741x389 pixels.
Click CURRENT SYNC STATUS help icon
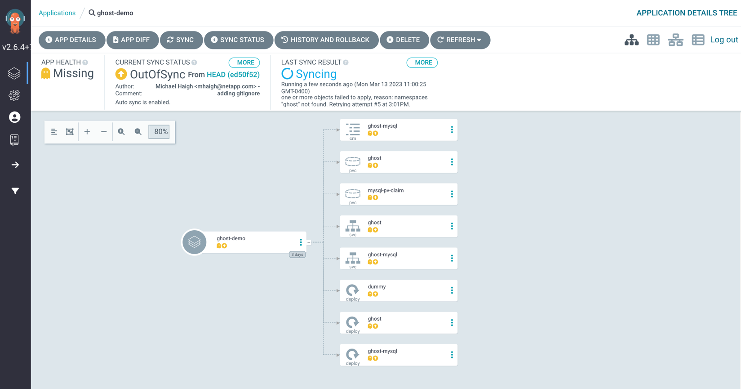click(x=194, y=63)
